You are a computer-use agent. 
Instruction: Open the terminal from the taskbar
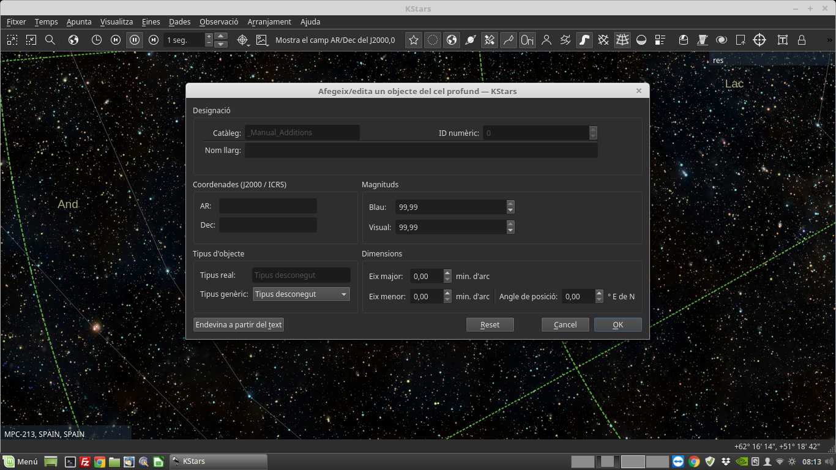[70, 462]
